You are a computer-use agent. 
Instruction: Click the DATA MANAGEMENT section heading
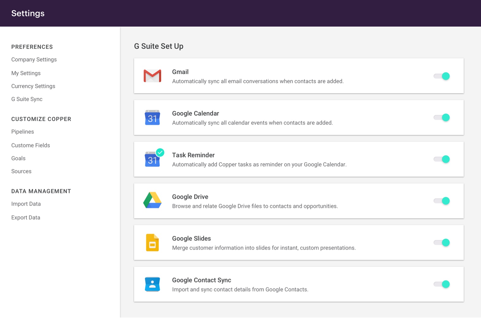click(41, 191)
